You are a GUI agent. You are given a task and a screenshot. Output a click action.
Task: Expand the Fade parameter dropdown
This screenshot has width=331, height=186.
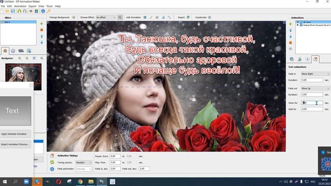(84, 169)
